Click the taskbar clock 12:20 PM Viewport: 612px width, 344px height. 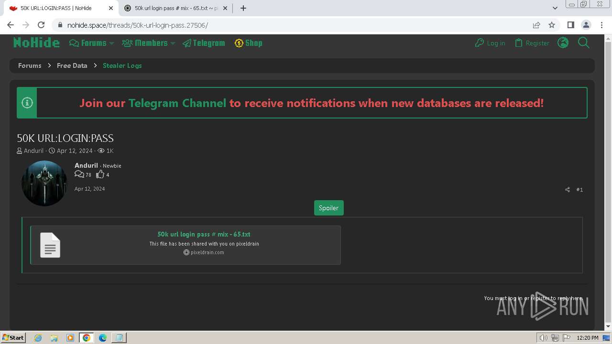(x=588, y=338)
